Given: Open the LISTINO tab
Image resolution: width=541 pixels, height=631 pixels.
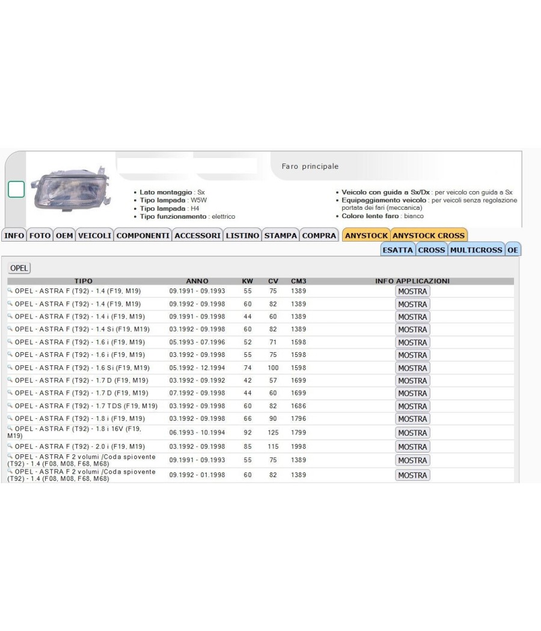Looking at the screenshot, I should point(242,236).
